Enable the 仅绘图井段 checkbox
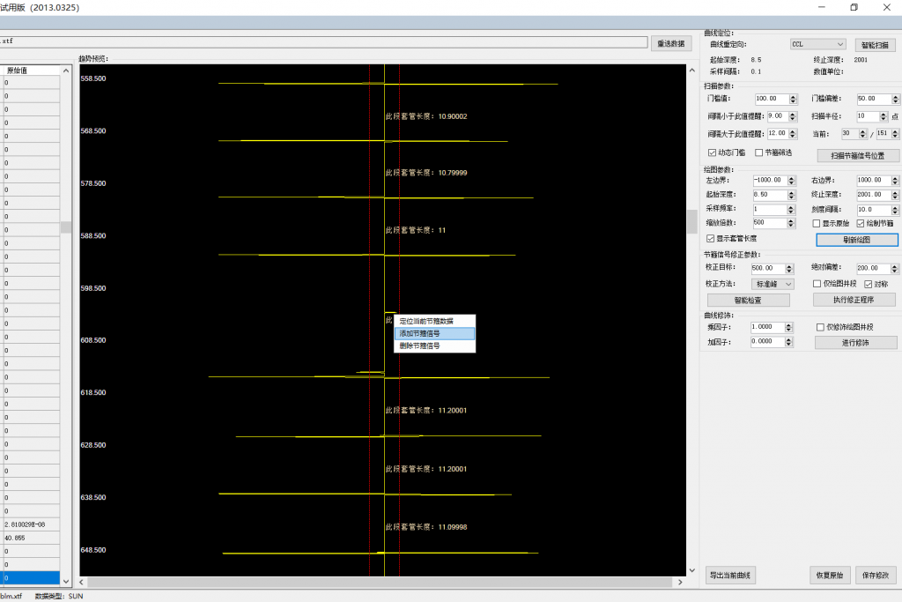Viewport: 902px width, 602px height. [x=817, y=284]
